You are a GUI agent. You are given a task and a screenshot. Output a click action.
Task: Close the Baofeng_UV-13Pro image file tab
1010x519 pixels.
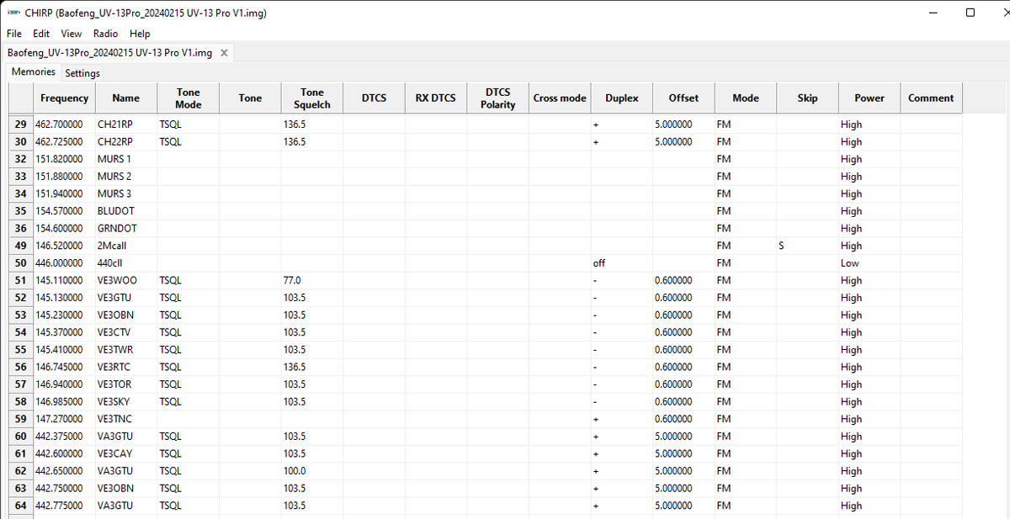(224, 53)
